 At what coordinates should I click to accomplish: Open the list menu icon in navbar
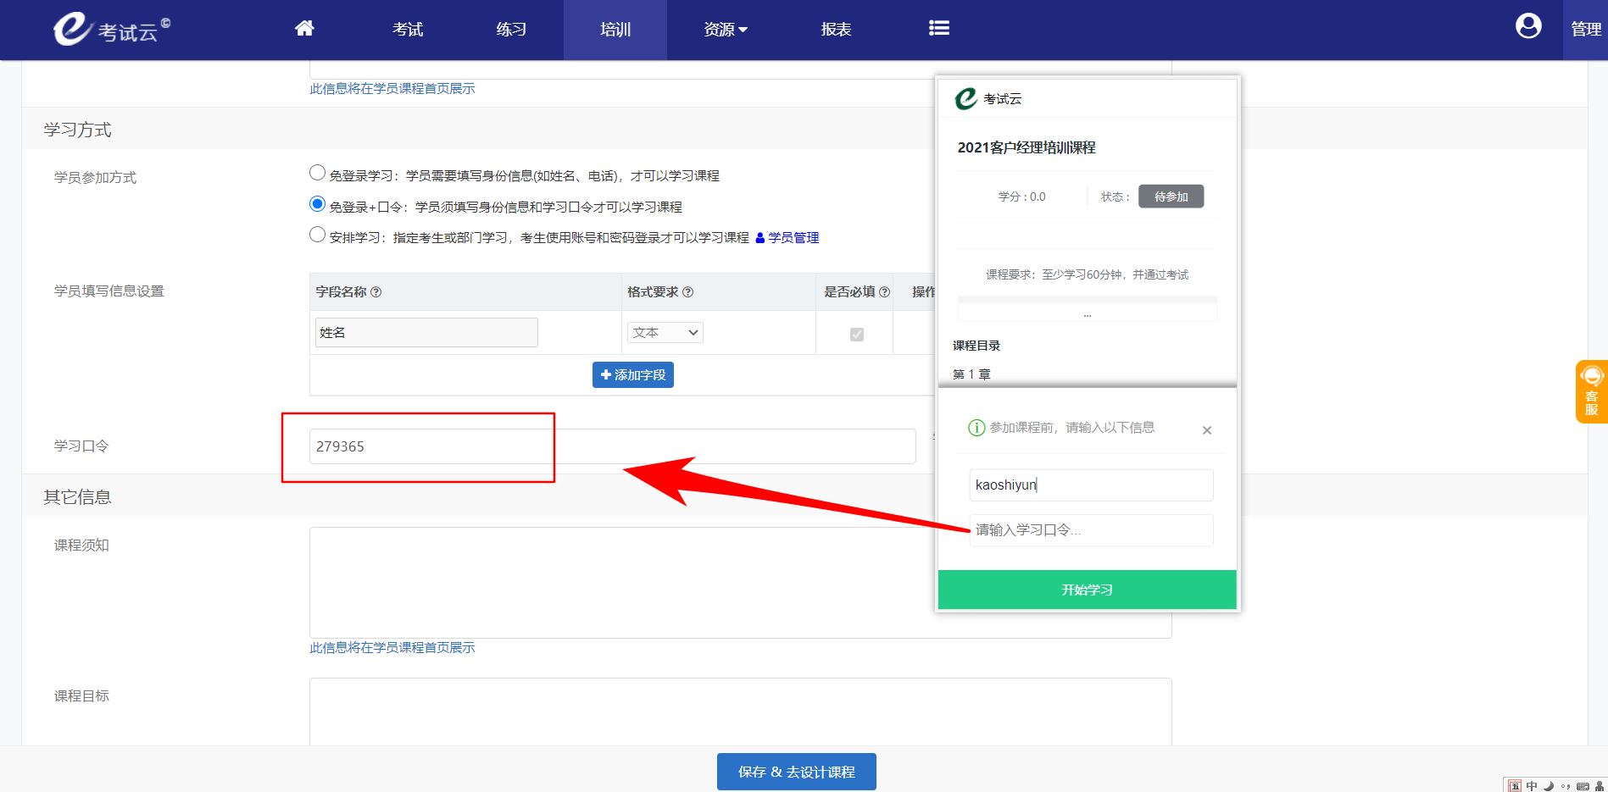pyautogui.click(x=938, y=29)
